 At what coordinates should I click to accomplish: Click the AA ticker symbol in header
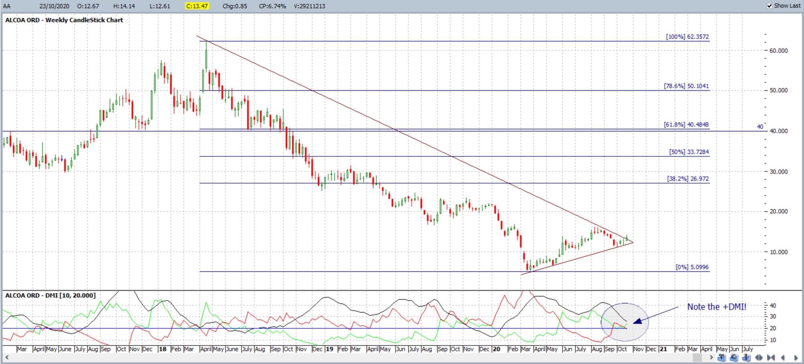(7, 6)
